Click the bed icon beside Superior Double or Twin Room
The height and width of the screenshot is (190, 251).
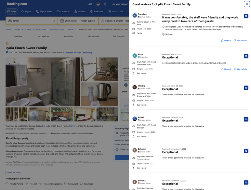pos(133,23)
